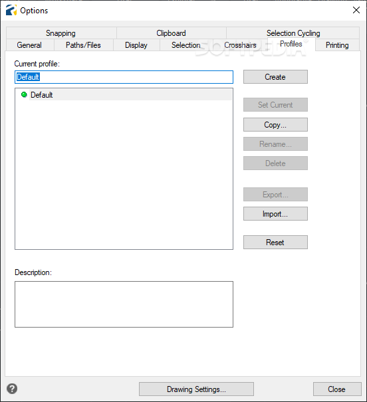The width and height of the screenshot is (367, 402).
Task: Click the Options window app logo
Action: [x=11, y=10]
